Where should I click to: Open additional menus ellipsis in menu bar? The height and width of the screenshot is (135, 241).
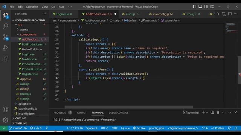pyautogui.click(x=70, y=7)
